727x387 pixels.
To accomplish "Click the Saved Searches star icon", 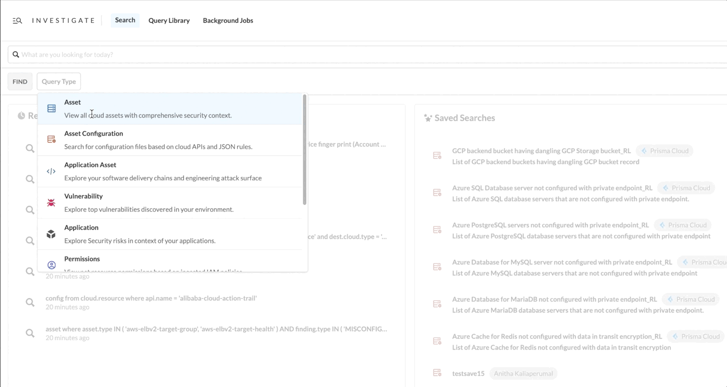I will click(428, 118).
